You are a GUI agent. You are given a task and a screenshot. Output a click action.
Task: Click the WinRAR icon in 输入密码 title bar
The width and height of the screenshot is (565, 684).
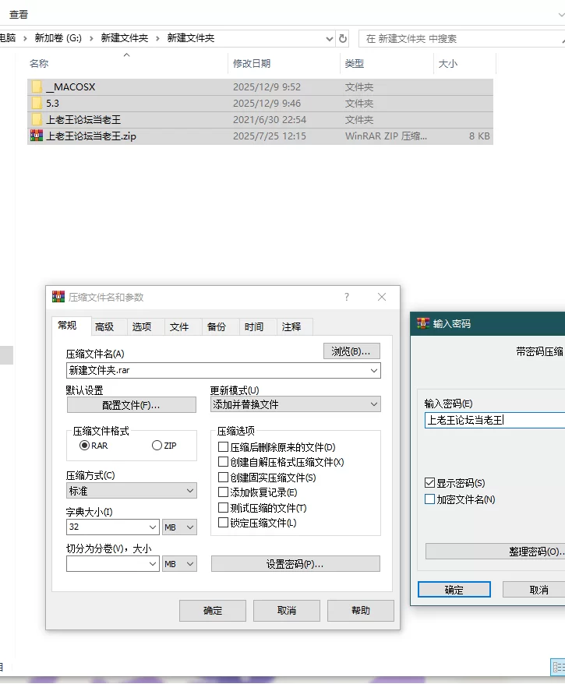[x=422, y=323]
